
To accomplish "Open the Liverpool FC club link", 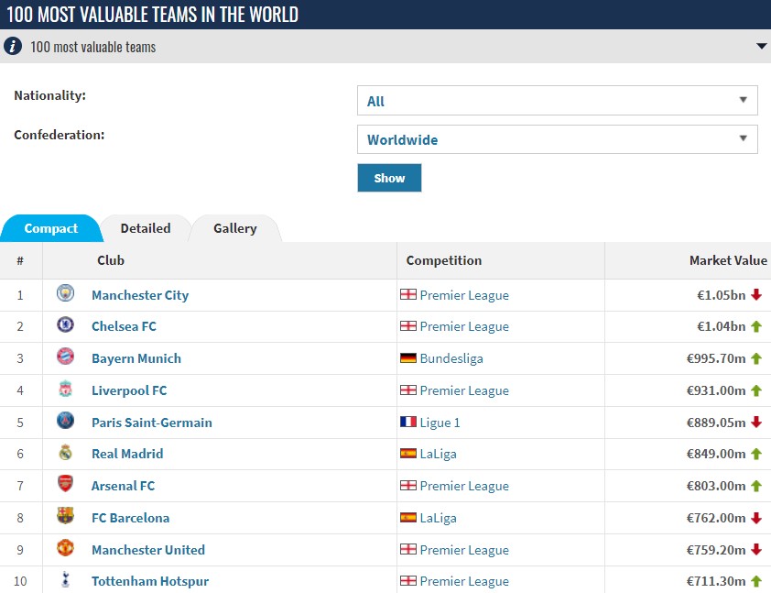I will 129,390.
